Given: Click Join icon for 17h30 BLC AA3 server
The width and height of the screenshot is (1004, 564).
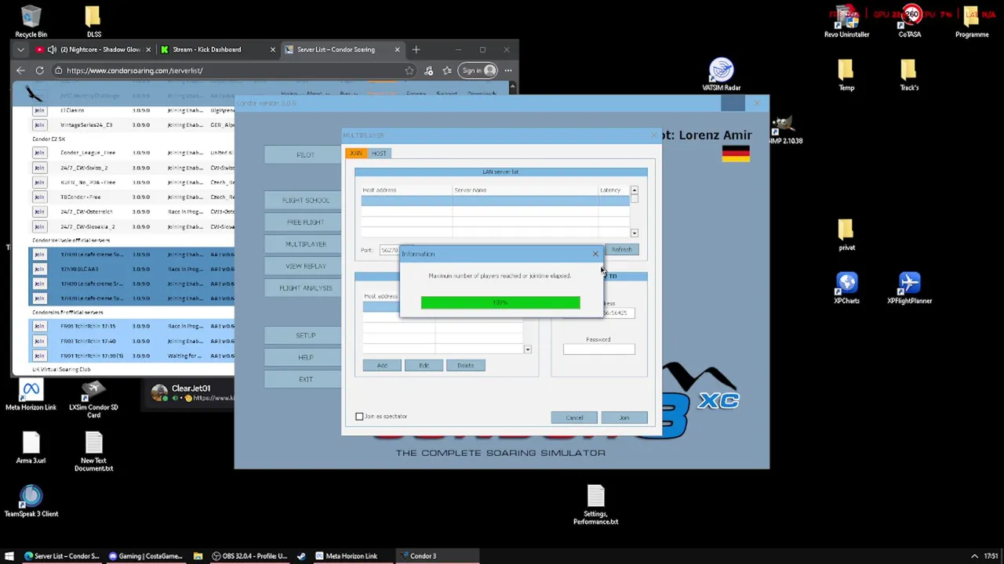Looking at the screenshot, I should coord(39,269).
